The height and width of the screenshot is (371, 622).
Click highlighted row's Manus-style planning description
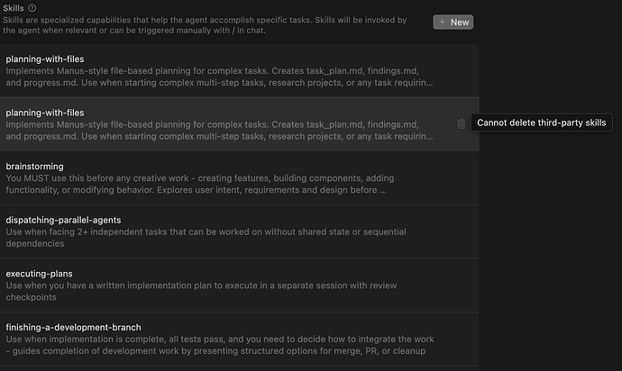click(x=219, y=131)
